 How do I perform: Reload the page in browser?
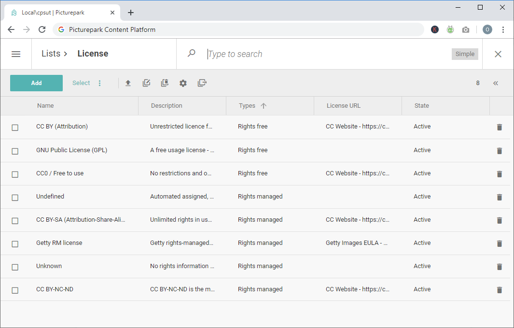pyautogui.click(x=42, y=29)
